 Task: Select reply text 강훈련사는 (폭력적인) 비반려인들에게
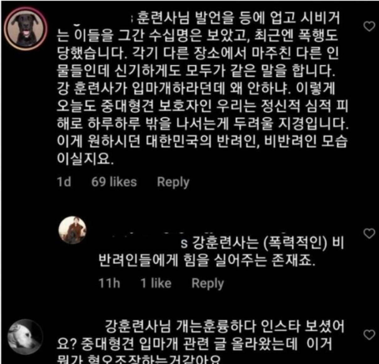tap(222, 251)
